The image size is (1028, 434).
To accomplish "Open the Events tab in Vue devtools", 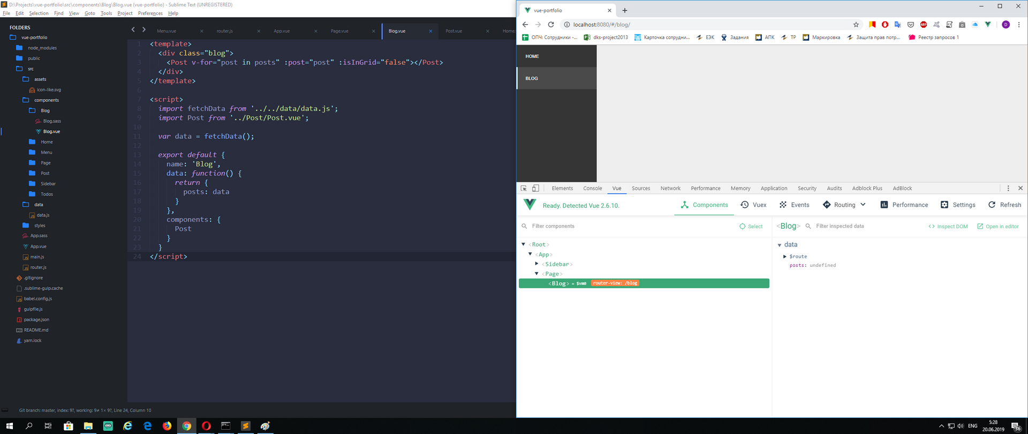I will [x=794, y=205].
